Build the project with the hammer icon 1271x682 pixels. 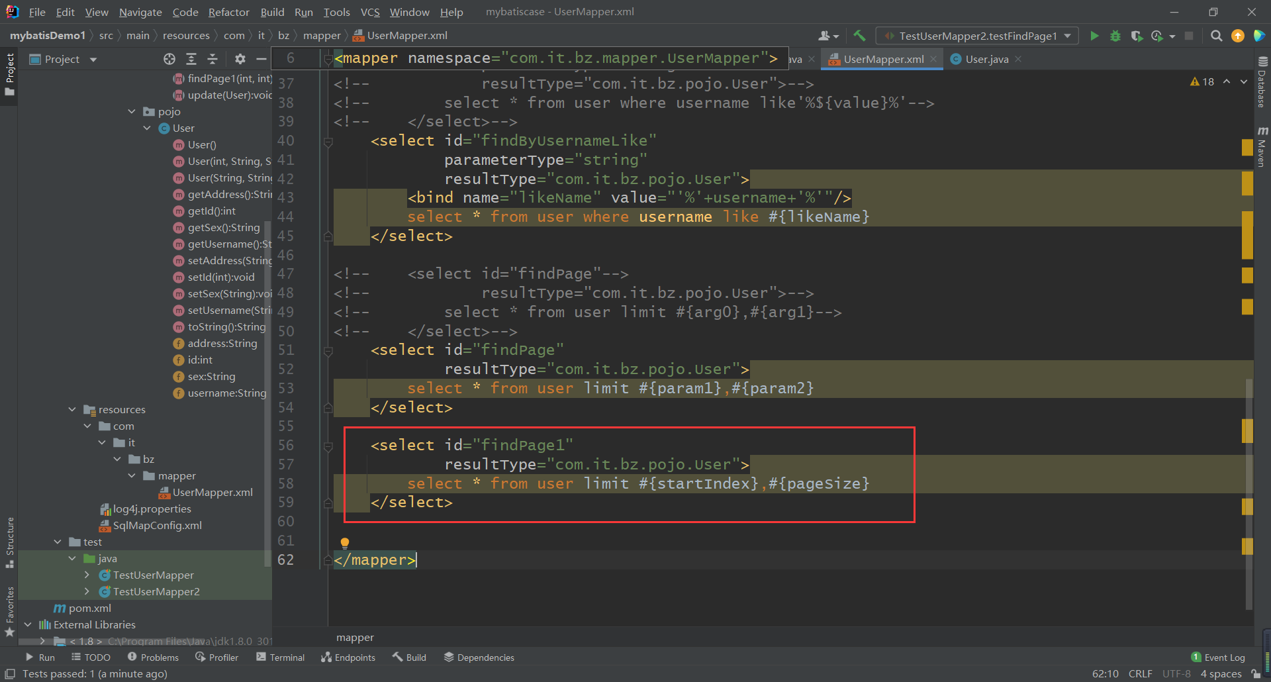pos(859,36)
